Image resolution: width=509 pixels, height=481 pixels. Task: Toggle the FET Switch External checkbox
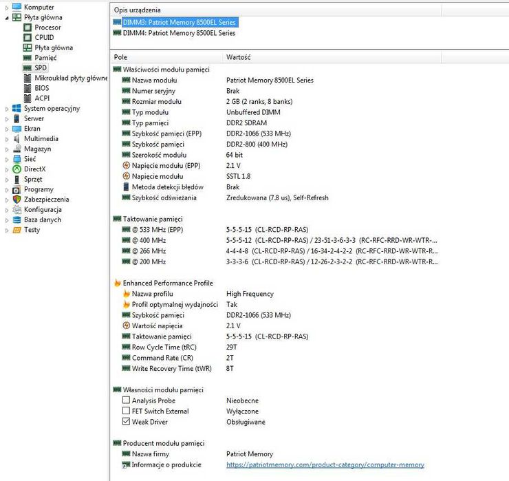[x=126, y=411]
